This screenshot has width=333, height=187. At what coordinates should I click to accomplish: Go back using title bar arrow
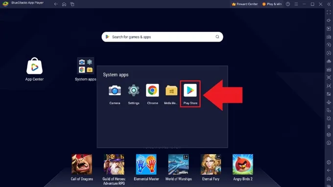tap(56, 4)
